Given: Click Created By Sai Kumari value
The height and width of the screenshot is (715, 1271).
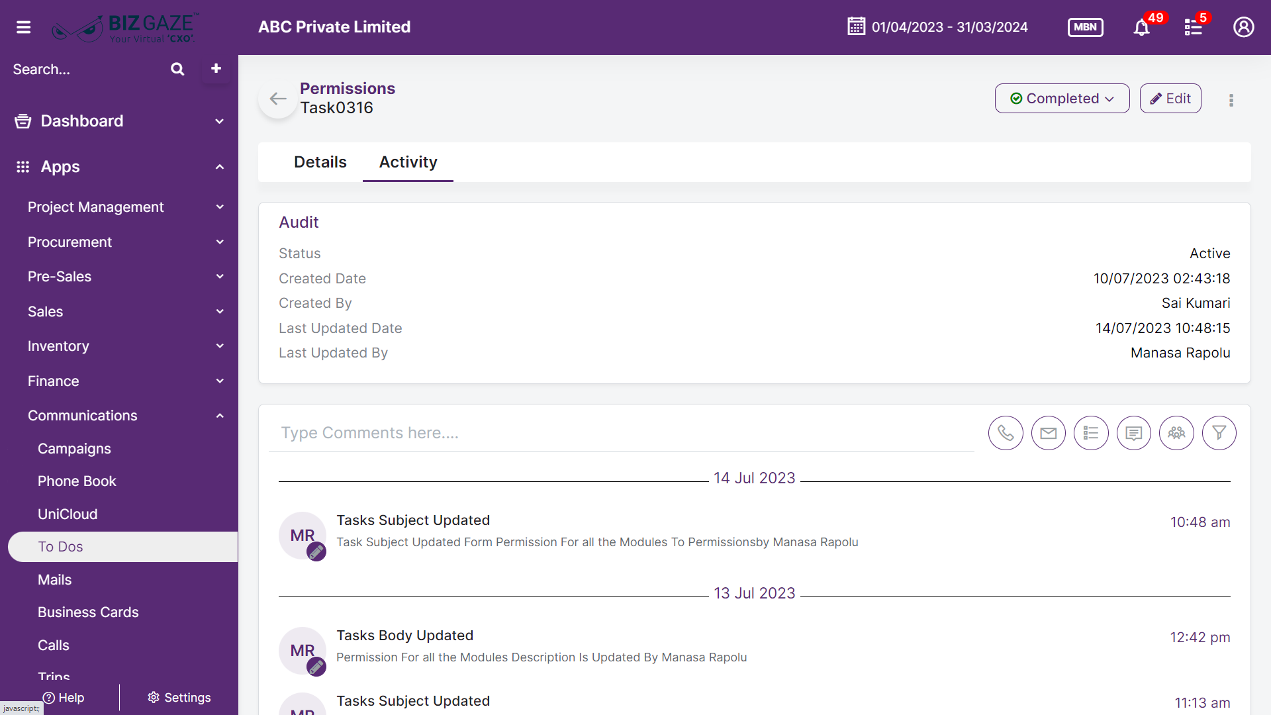Looking at the screenshot, I should [x=1196, y=303].
